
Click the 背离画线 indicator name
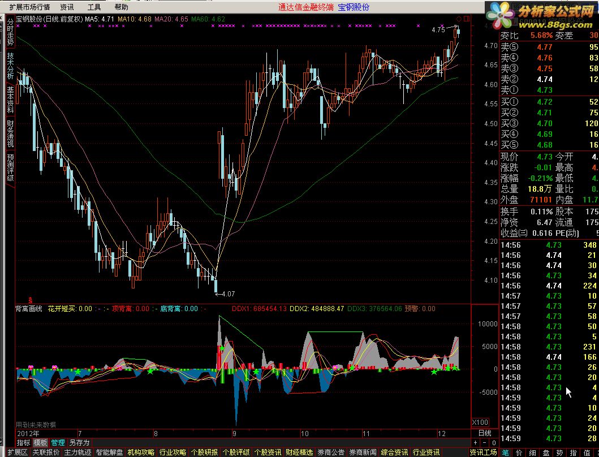coord(29,308)
